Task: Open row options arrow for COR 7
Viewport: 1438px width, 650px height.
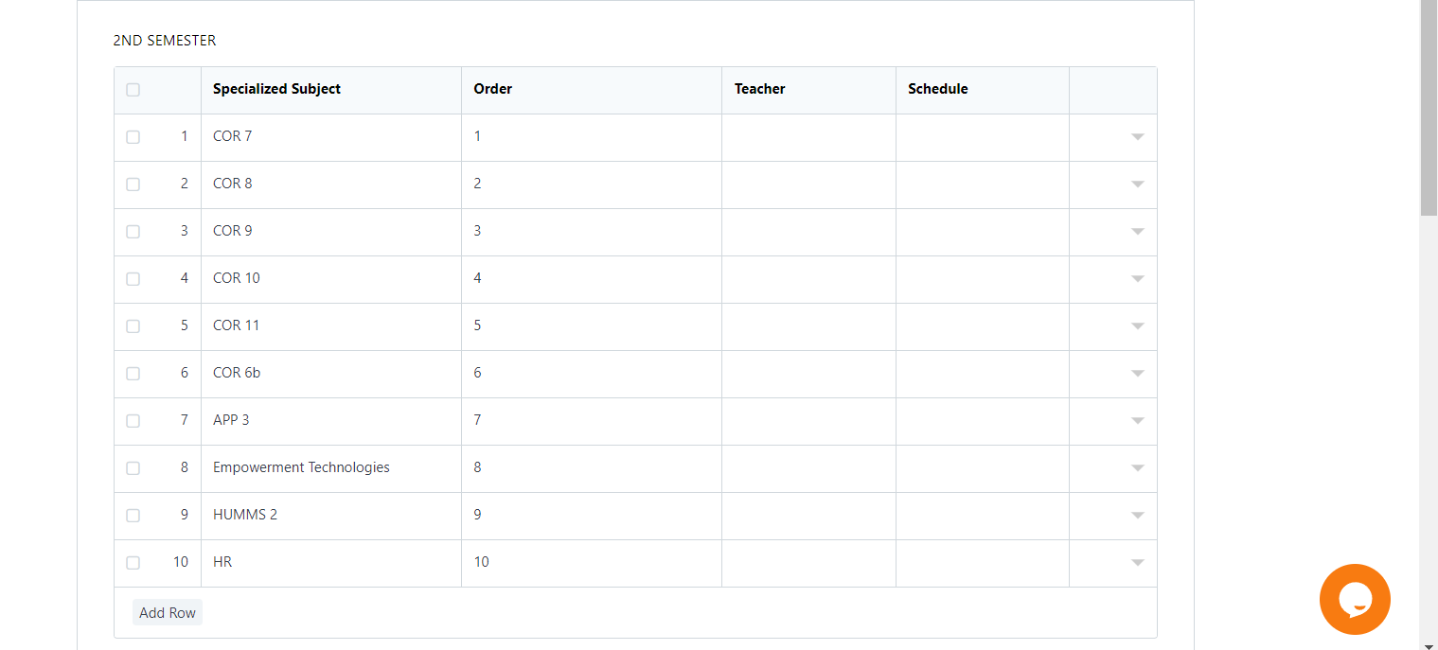Action: [1138, 137]
